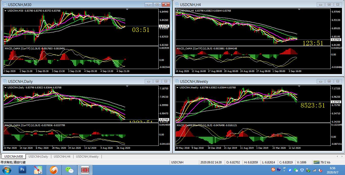Open the Windows Start orb

pos(7,170)
